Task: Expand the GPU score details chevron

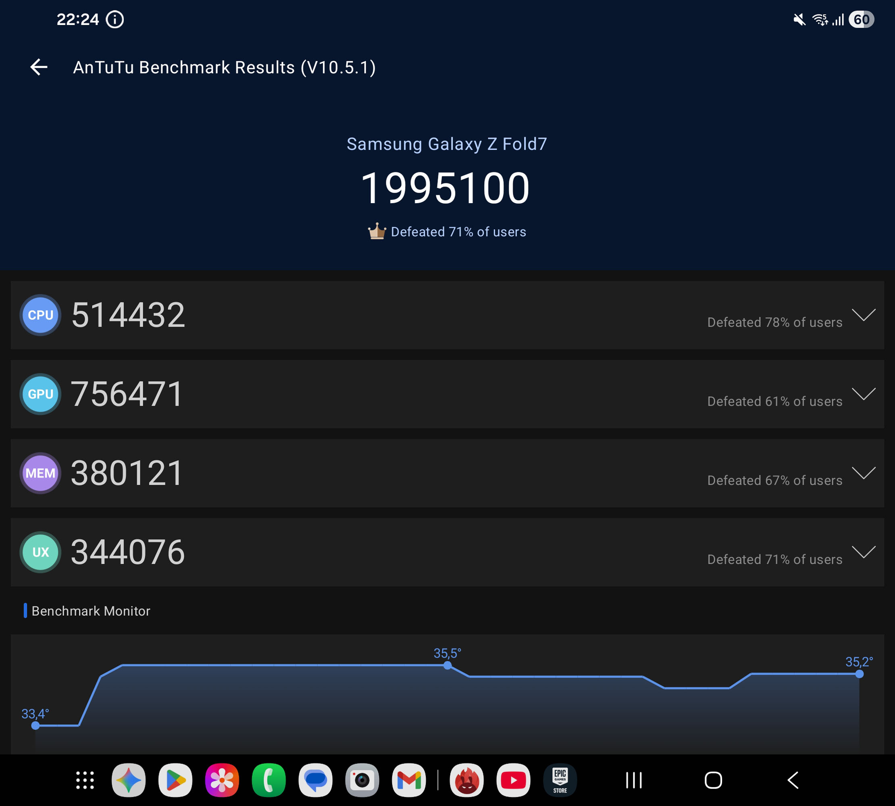Action: point(864,394)
